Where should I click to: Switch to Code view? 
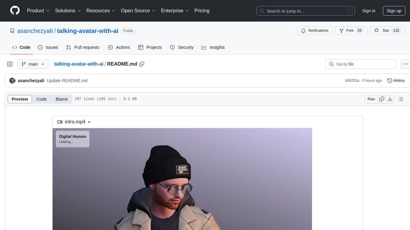pyautogui.click(x=42, y=99)
